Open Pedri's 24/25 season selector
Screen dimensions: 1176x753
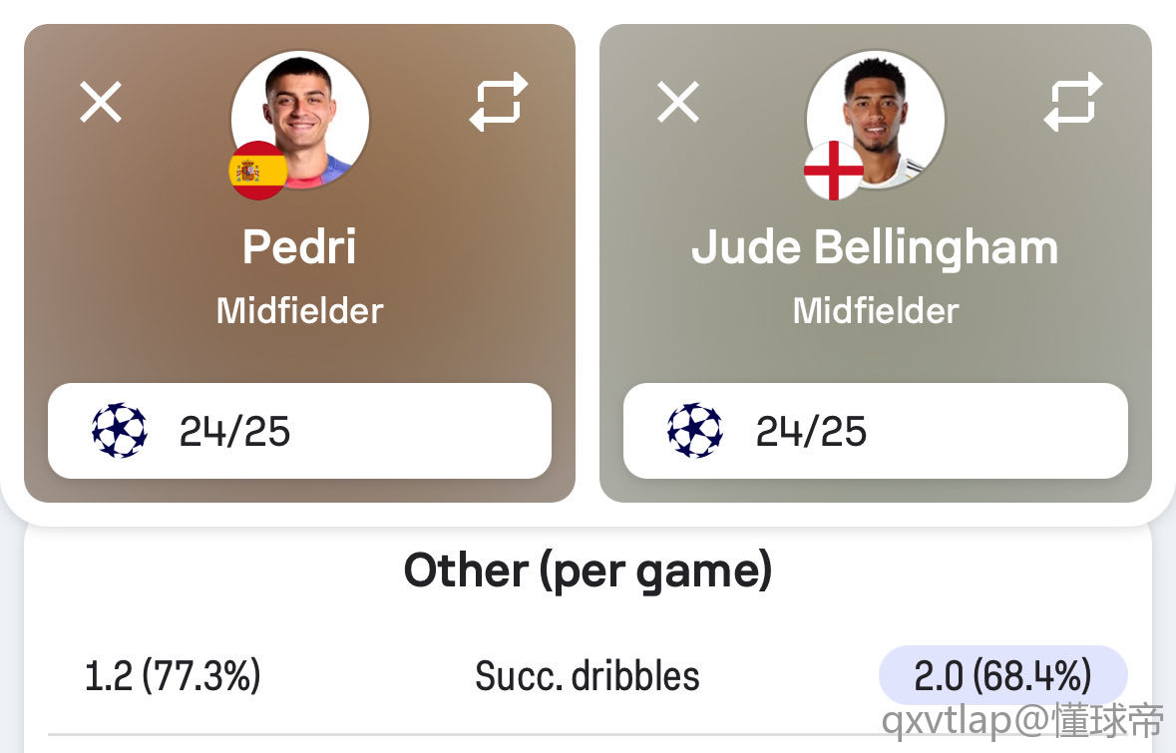pos(299,431)
